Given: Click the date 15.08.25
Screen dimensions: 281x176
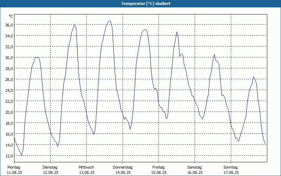Looking at the screenshot, I should tap(159, 173).
